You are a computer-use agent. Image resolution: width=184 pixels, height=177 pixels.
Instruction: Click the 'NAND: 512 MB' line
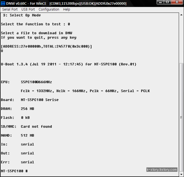pos(18,136)
